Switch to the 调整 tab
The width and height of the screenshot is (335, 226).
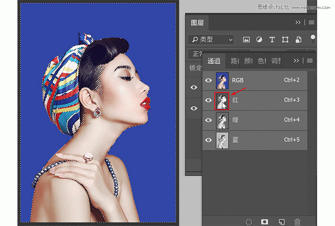tap(276, 61)
